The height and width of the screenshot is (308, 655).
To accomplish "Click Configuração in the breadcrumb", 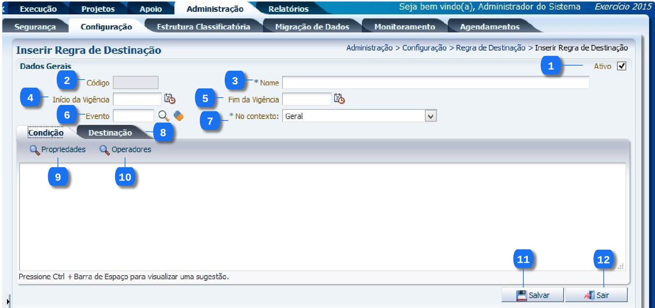I will click(x=424, y=48).
